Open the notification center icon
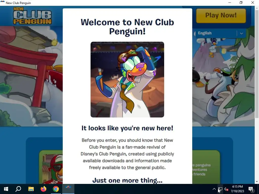Image resolution: width=259 pixels, height=194 pixels. point(251,189)
